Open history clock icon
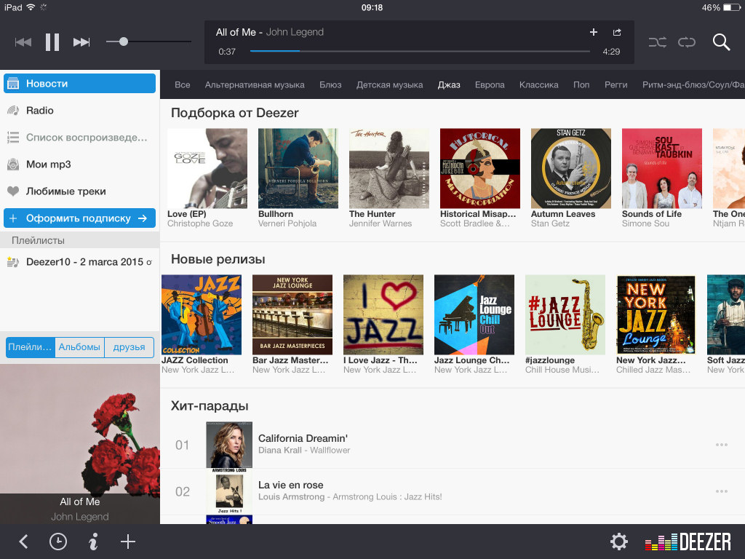745x559 pixels. tap(57, 542)
